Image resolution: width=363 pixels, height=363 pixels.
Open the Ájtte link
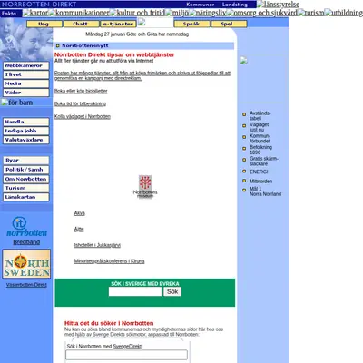[79, 230]
